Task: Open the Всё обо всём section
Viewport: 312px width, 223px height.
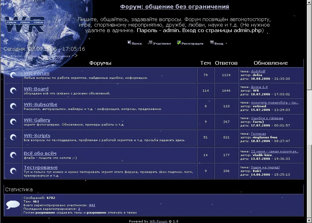Action: click(x=40, y=153)
